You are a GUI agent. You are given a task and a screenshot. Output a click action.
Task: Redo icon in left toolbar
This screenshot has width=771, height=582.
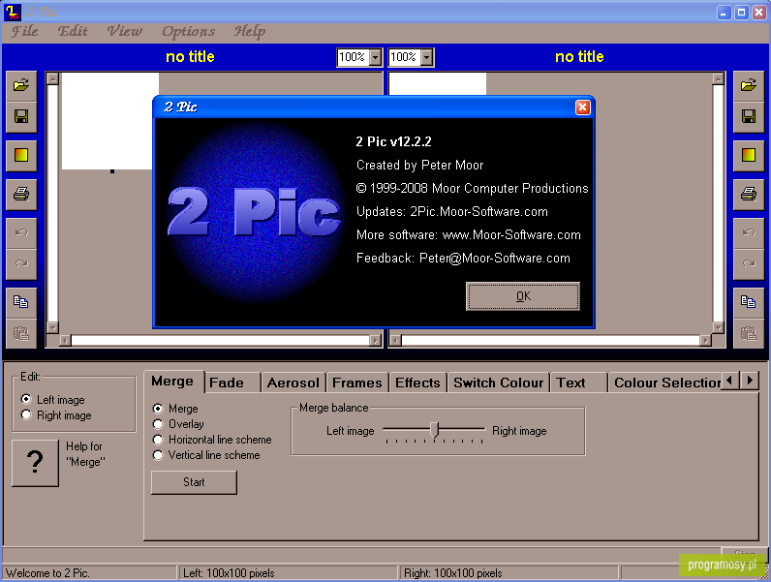coord(21,263)
